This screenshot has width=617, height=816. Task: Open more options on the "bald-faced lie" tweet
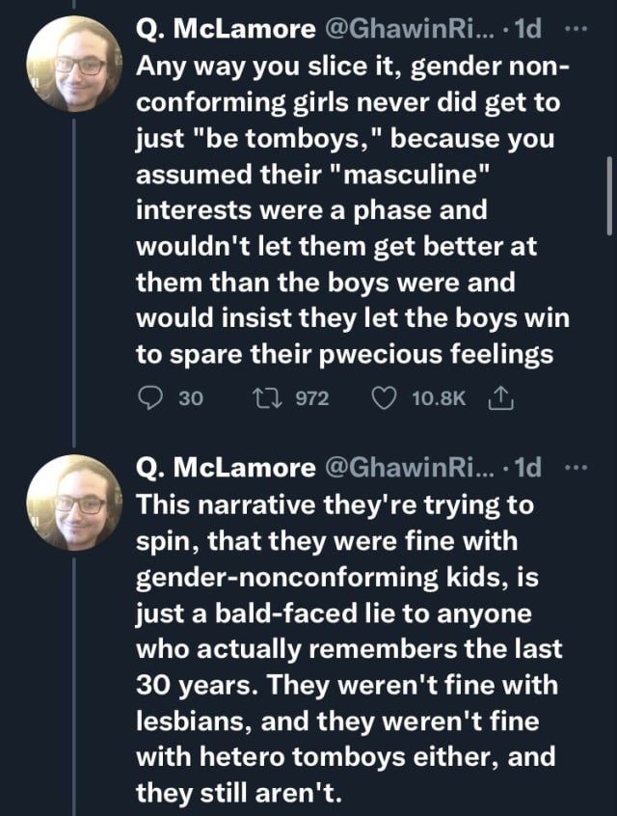coord(576,468)
